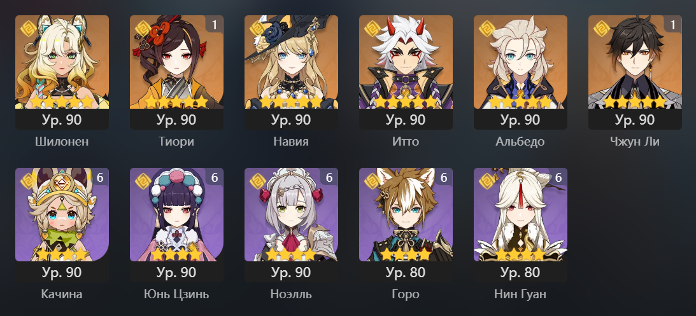
Task: Click Geo element icon on Итто card
Action: point(372,29)
